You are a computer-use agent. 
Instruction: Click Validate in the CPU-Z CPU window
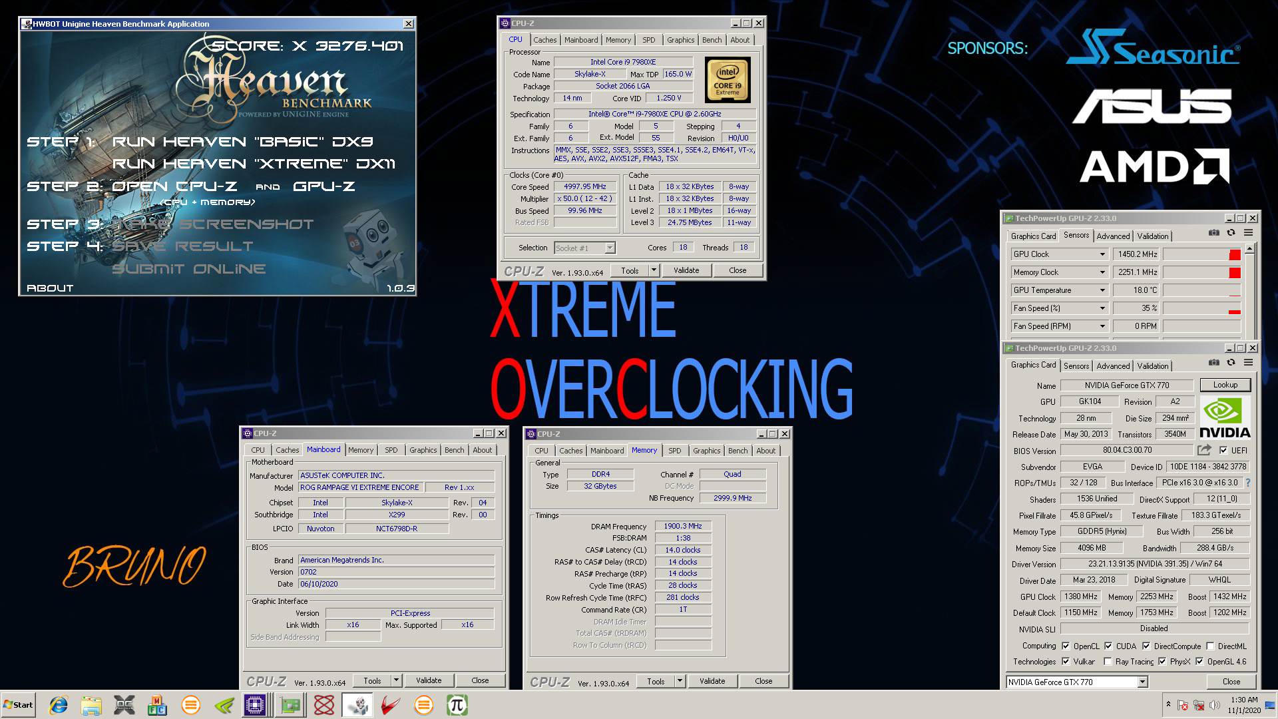[686, 270]
